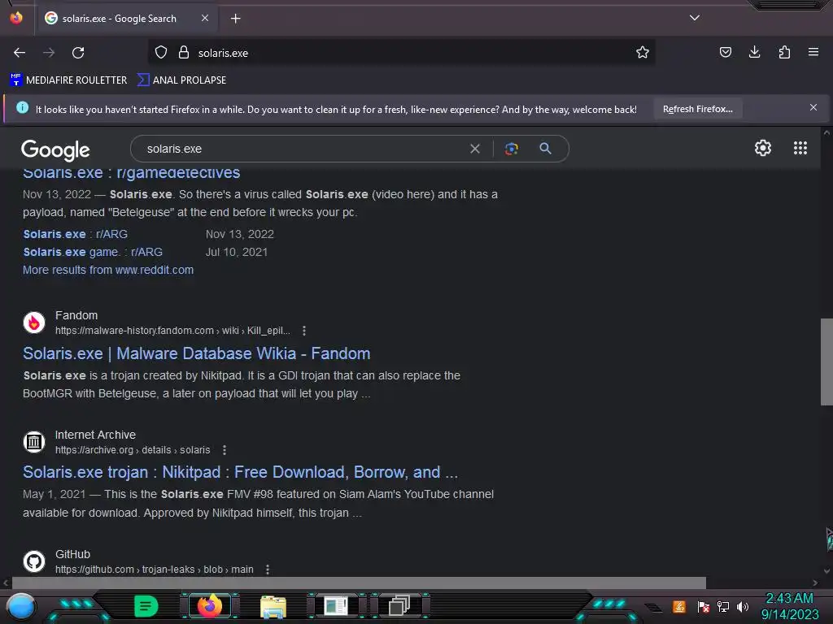Viewport: 833px width, 624px height.
Task: Open Solaris.exe : r/gamedetectives result
Action: coord(131,173)
